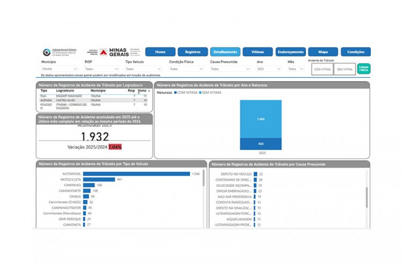Toggle the SEM VITIMA filter box
Viewport: 403px width, 268px height.
(x=344, y=69)
